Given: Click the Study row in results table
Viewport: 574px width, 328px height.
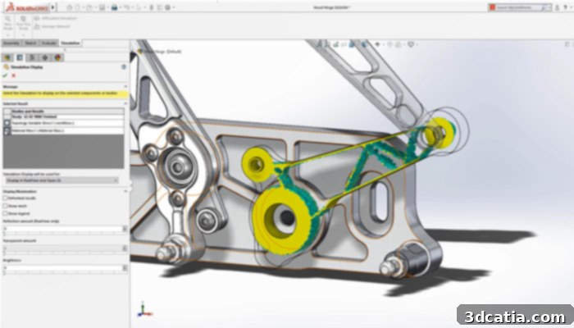Looking at the screenshot, I should [x=67, y=117].
